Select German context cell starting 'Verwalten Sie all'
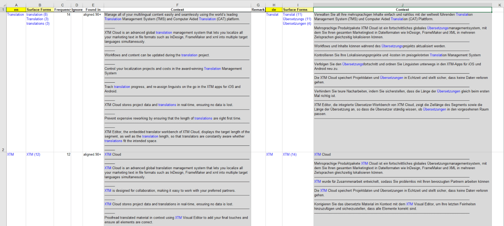The image size is (504, 226). 403,82
